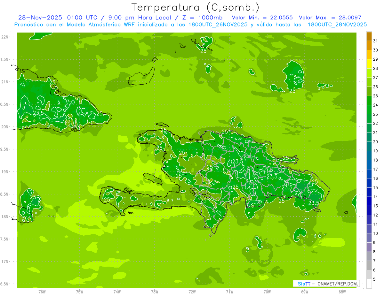
Task: Click the 72W longitude axis label
Action: 192,292
